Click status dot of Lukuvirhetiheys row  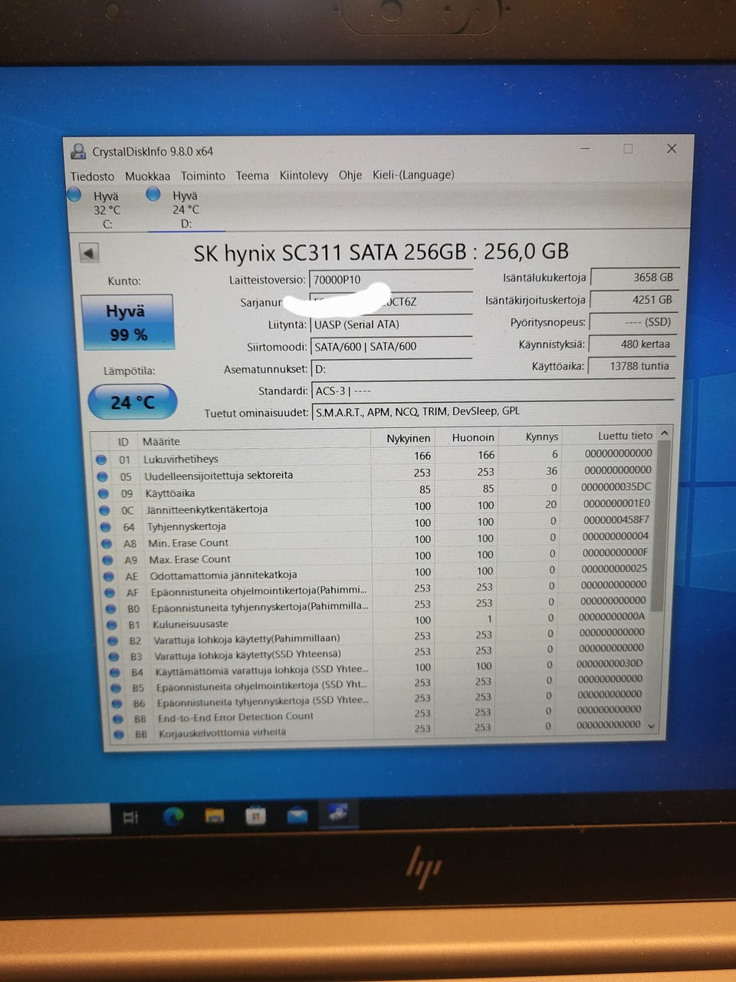tap(101, 460)
